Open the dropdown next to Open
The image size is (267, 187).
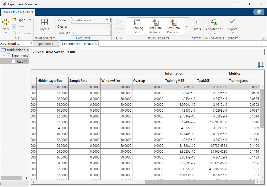pyautogui.click(x=30, y=20)
